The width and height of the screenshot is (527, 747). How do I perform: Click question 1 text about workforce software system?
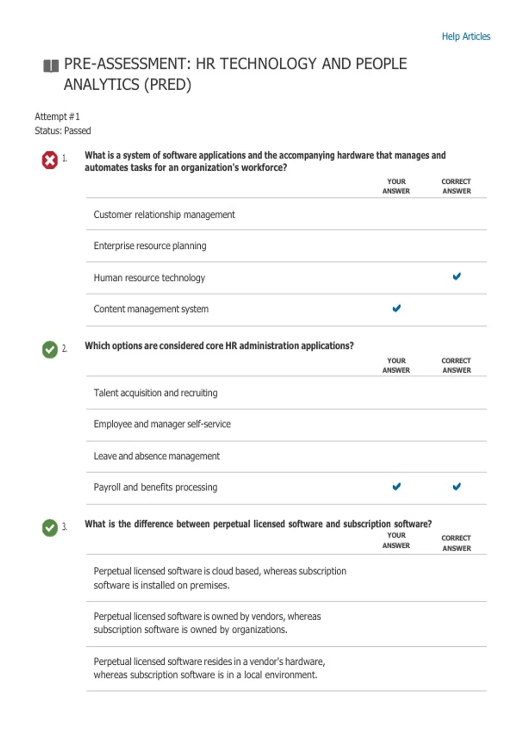pos(265,161)
